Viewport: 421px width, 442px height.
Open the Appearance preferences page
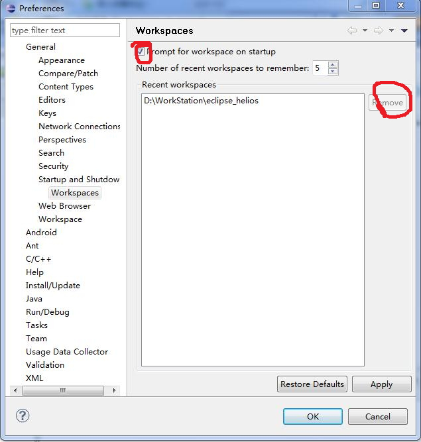(x=62, y=60)
